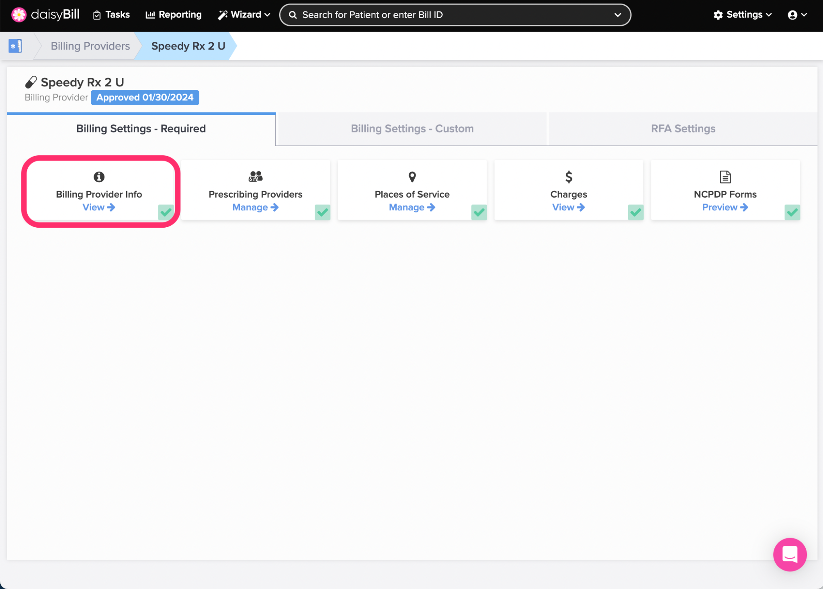Open the Settings dropdown
823x589 pixels.
(x=743, y=15)
